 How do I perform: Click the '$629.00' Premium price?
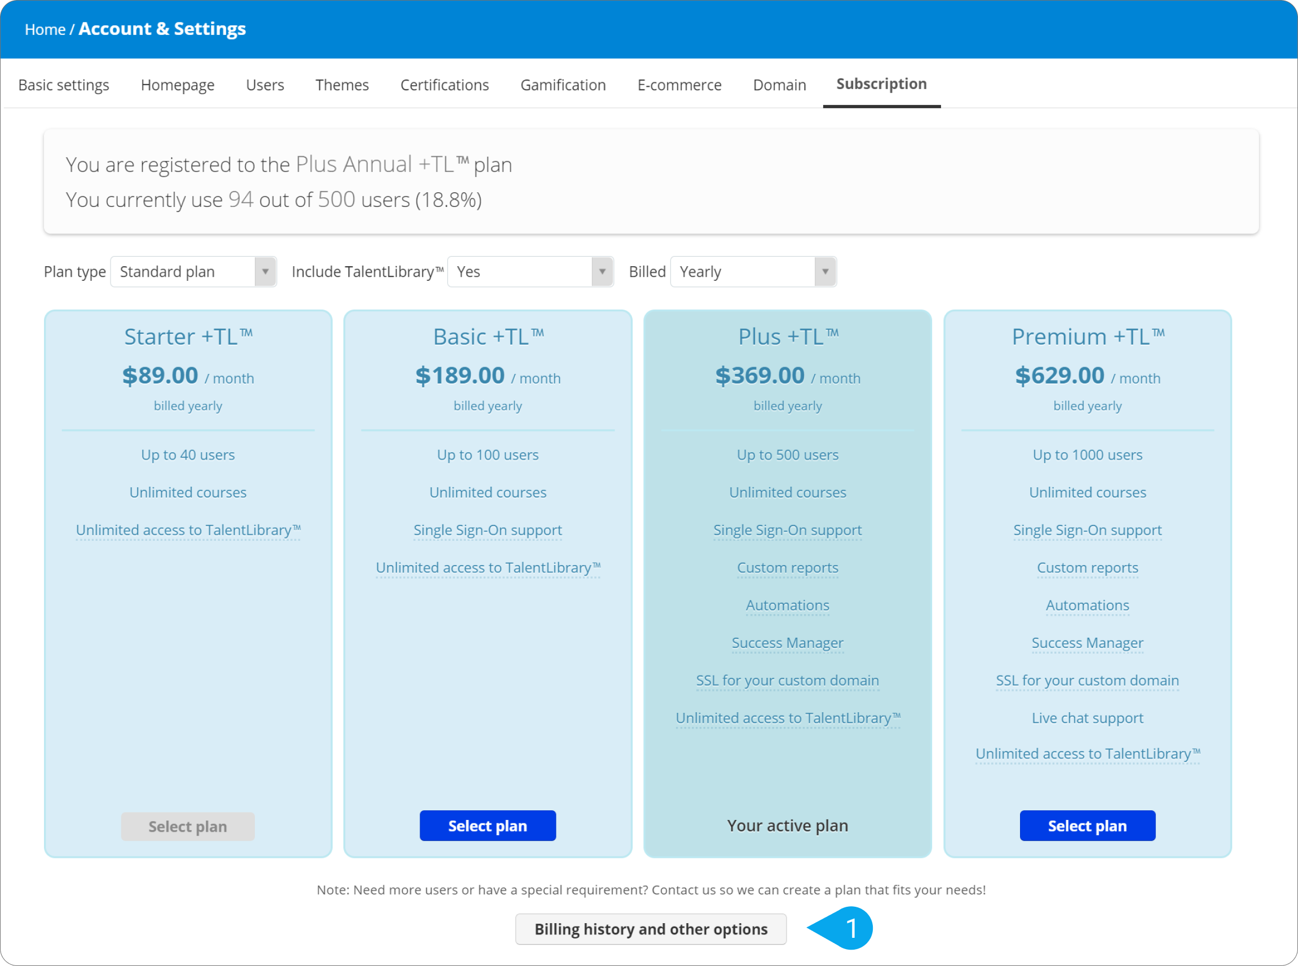[x=1060, y=376]
